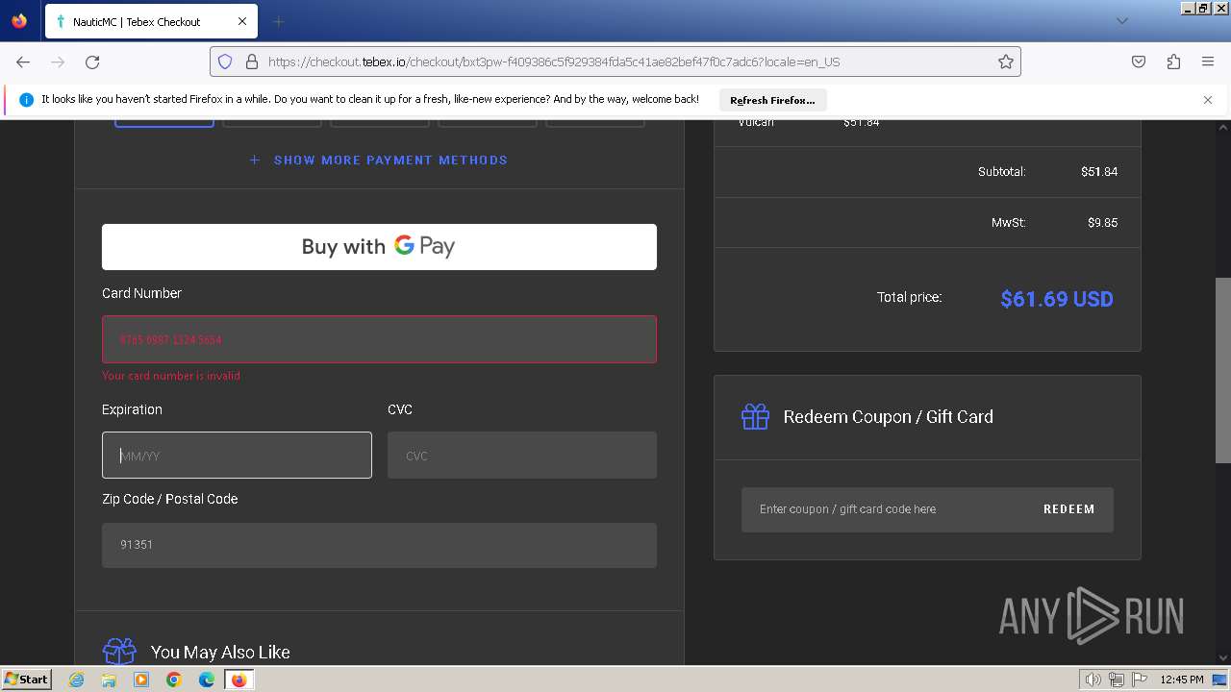This screenshot has width=1231, height=692.
Task: Reload the current page
Action: click(x=92, y=62)
